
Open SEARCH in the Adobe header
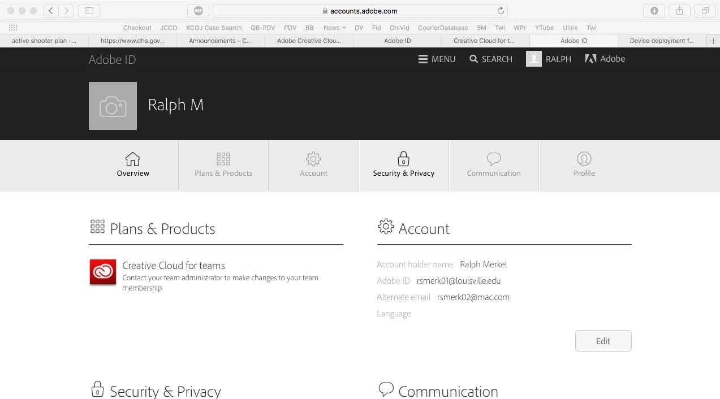(491, 59)
